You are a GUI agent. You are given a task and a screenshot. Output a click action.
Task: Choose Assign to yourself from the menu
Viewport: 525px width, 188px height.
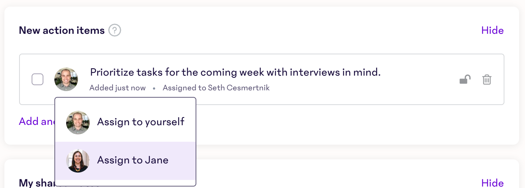tap(125, 123)
